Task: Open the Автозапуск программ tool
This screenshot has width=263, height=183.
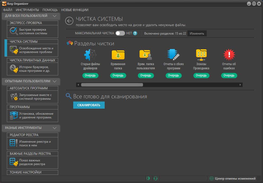Action: 32,94
